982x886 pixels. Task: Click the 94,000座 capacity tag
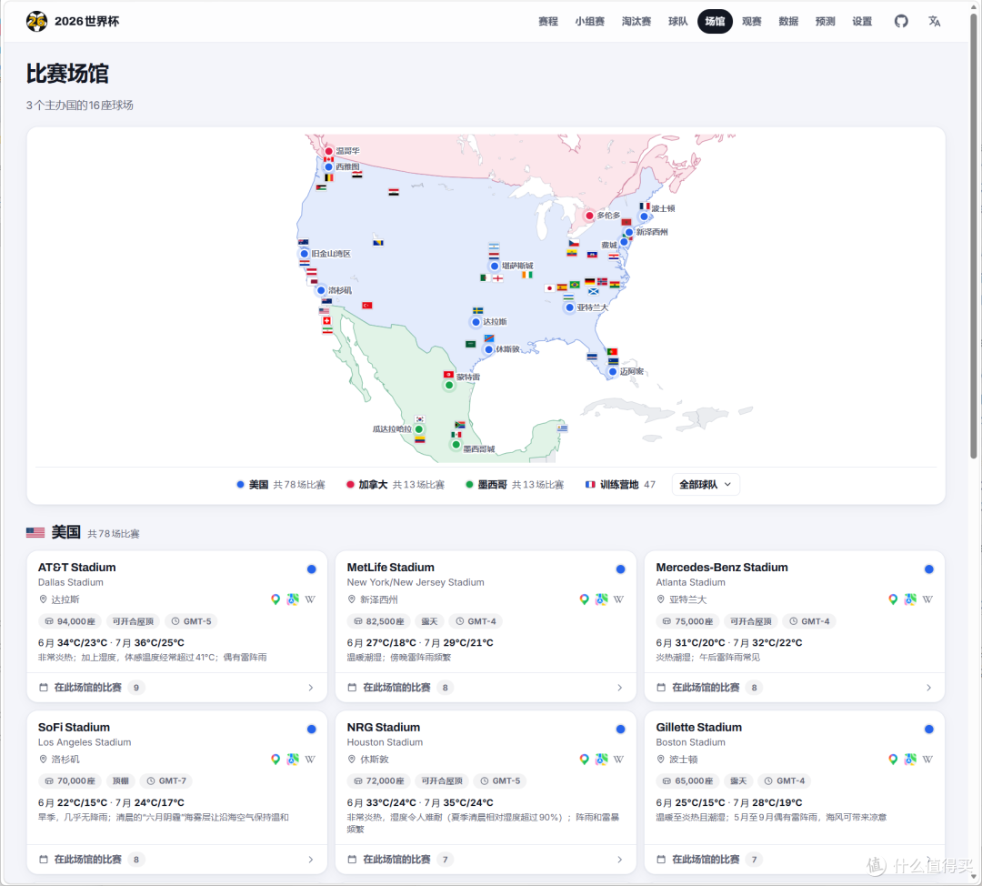click(x=69, y=621)
